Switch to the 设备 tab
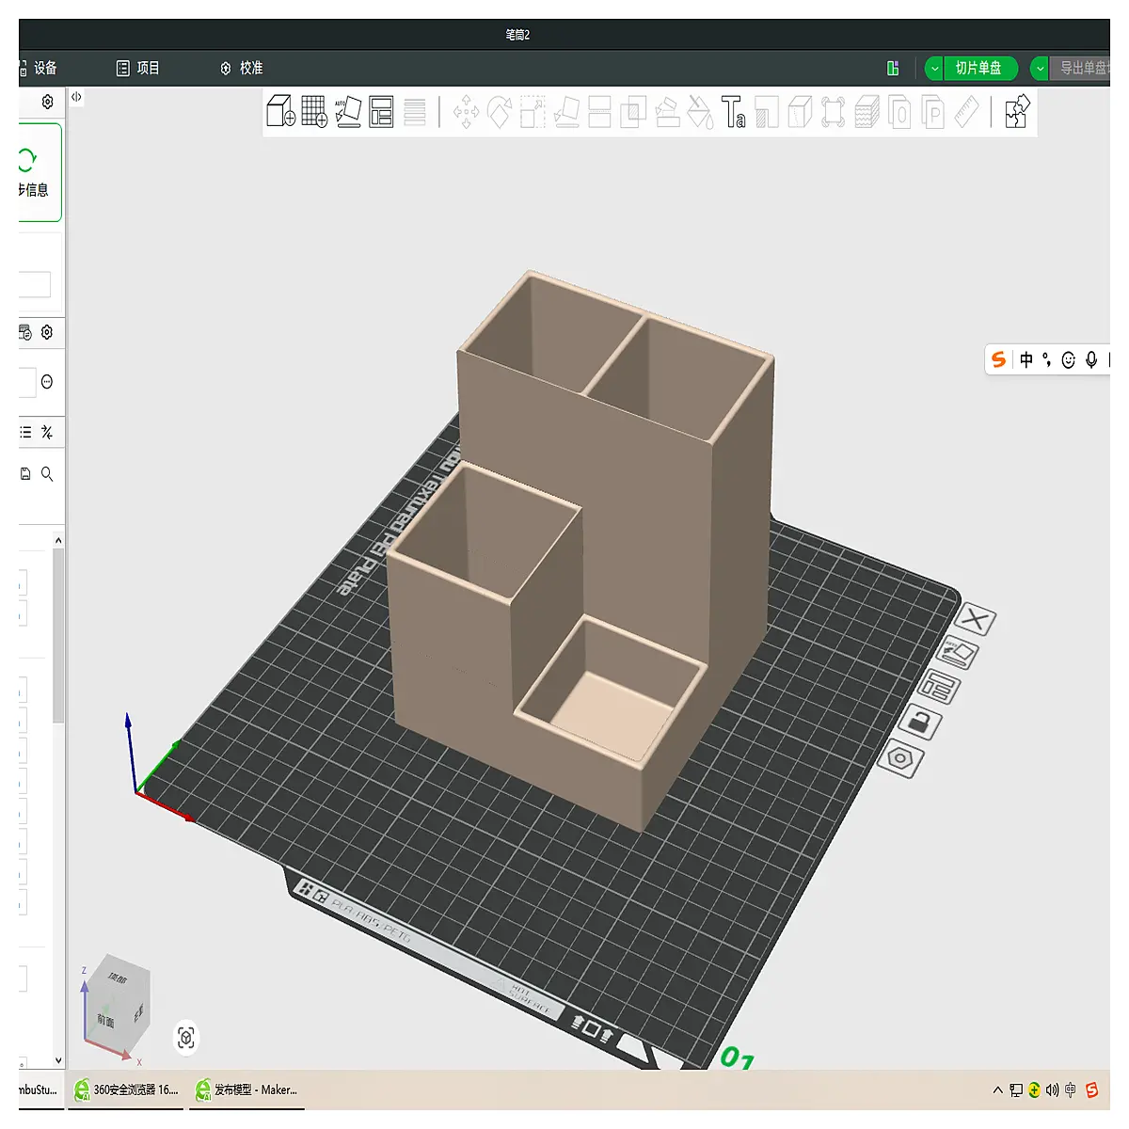Screen dimensions: 1129x1129 point(39,68)
